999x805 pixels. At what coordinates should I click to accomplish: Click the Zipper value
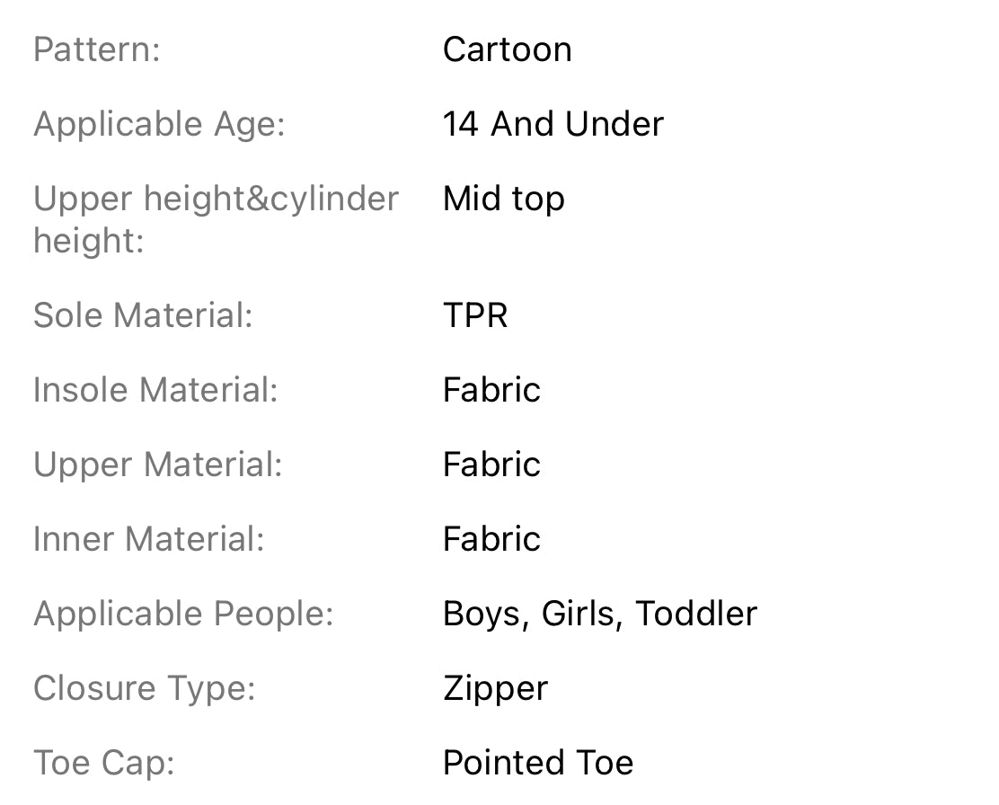coord(495,689)
